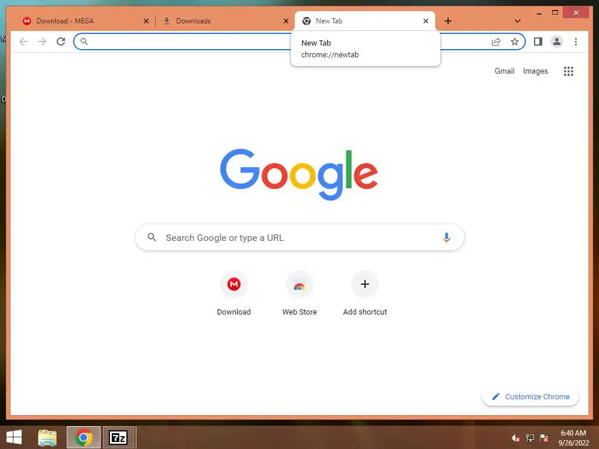Click the Google logo

click(x=299, y=174)
